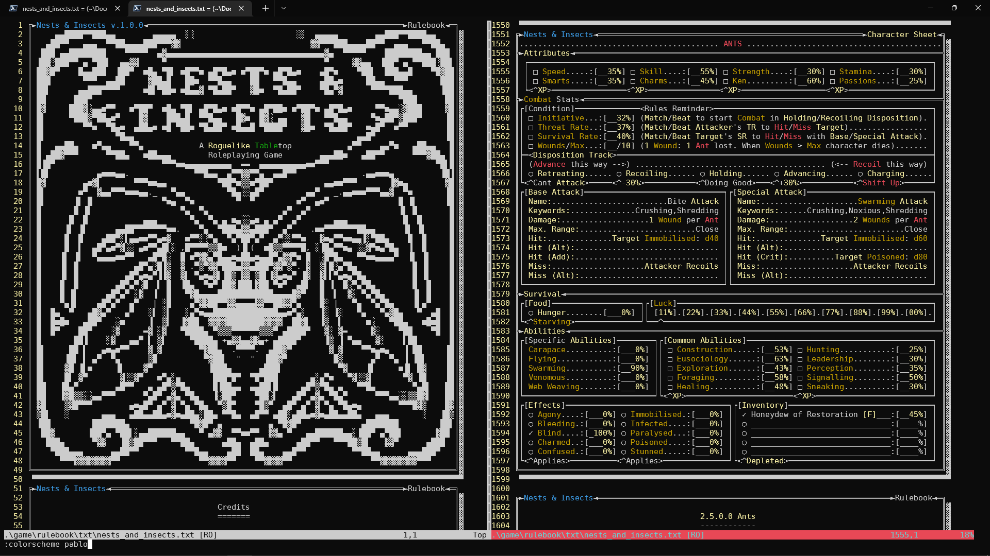The height and width of the screenshot is (556, 990).
Task: Click PowerShell icon on first terminal tab
Action: click(13, 8)
